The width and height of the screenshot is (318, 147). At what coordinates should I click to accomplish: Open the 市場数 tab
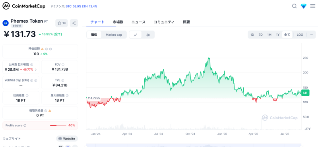coord(118,22)
